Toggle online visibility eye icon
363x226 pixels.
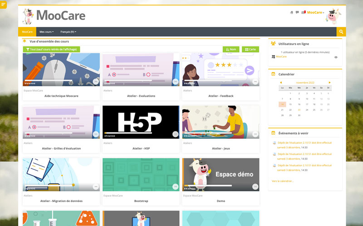pos(336,57)
